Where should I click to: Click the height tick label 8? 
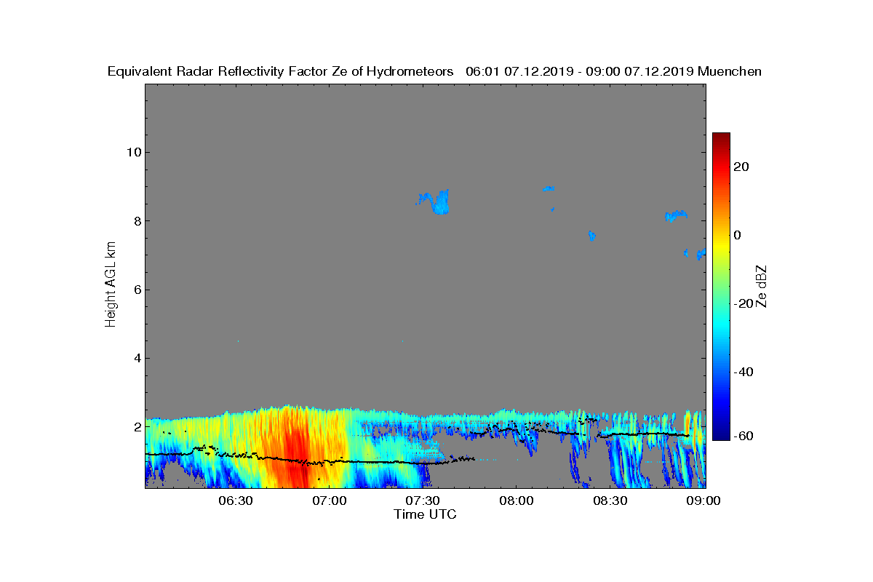[x=137, y=221]
